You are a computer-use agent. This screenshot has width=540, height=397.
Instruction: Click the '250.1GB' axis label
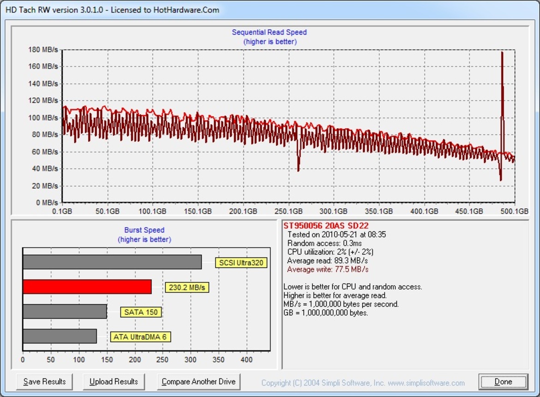tap(288, 211)
